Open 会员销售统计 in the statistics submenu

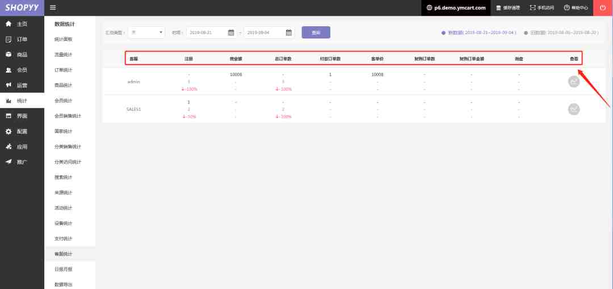[68, 116]
